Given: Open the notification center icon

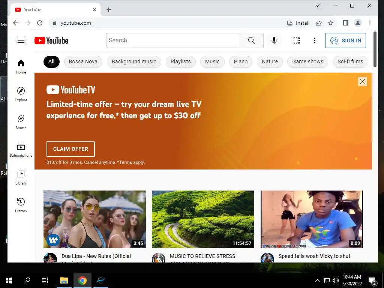Looking at the screenshot, I should tap(372, 281).
